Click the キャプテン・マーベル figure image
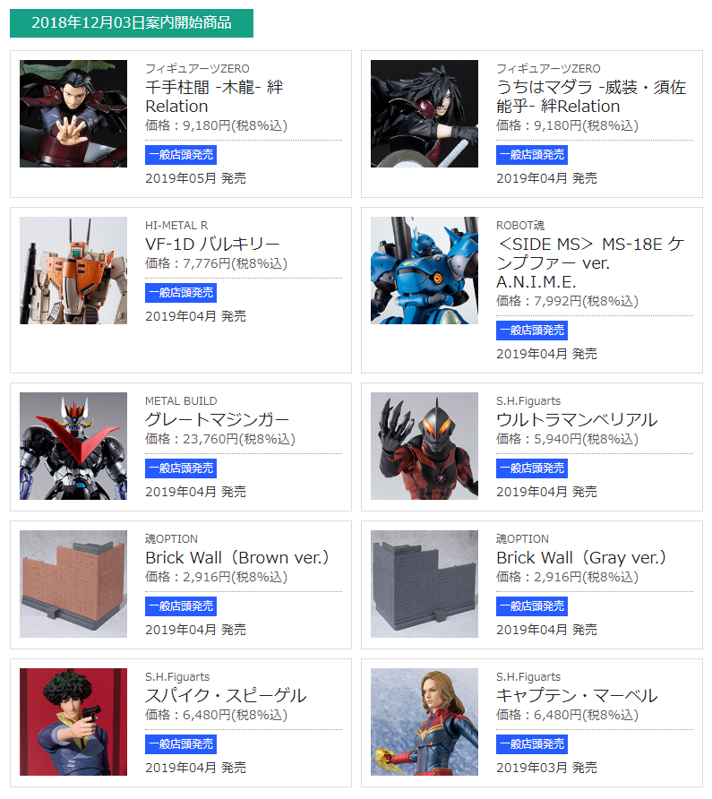 [x=425, y=723]
